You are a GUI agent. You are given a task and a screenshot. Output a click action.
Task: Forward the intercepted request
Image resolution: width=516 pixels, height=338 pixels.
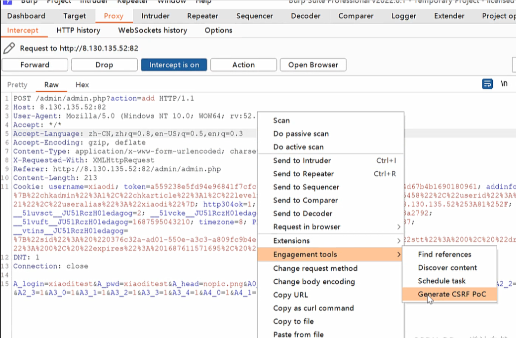[x=35, y=65]
